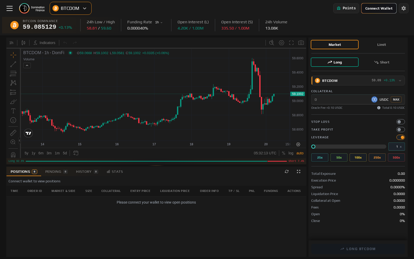Screen dimensions: 414x259
Task: Take a chart snapshot with camera icon
Action: [301, 43]
